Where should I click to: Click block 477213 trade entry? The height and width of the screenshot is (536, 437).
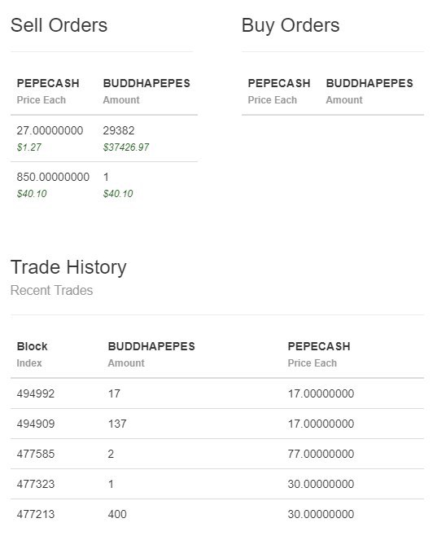point(217,514)
